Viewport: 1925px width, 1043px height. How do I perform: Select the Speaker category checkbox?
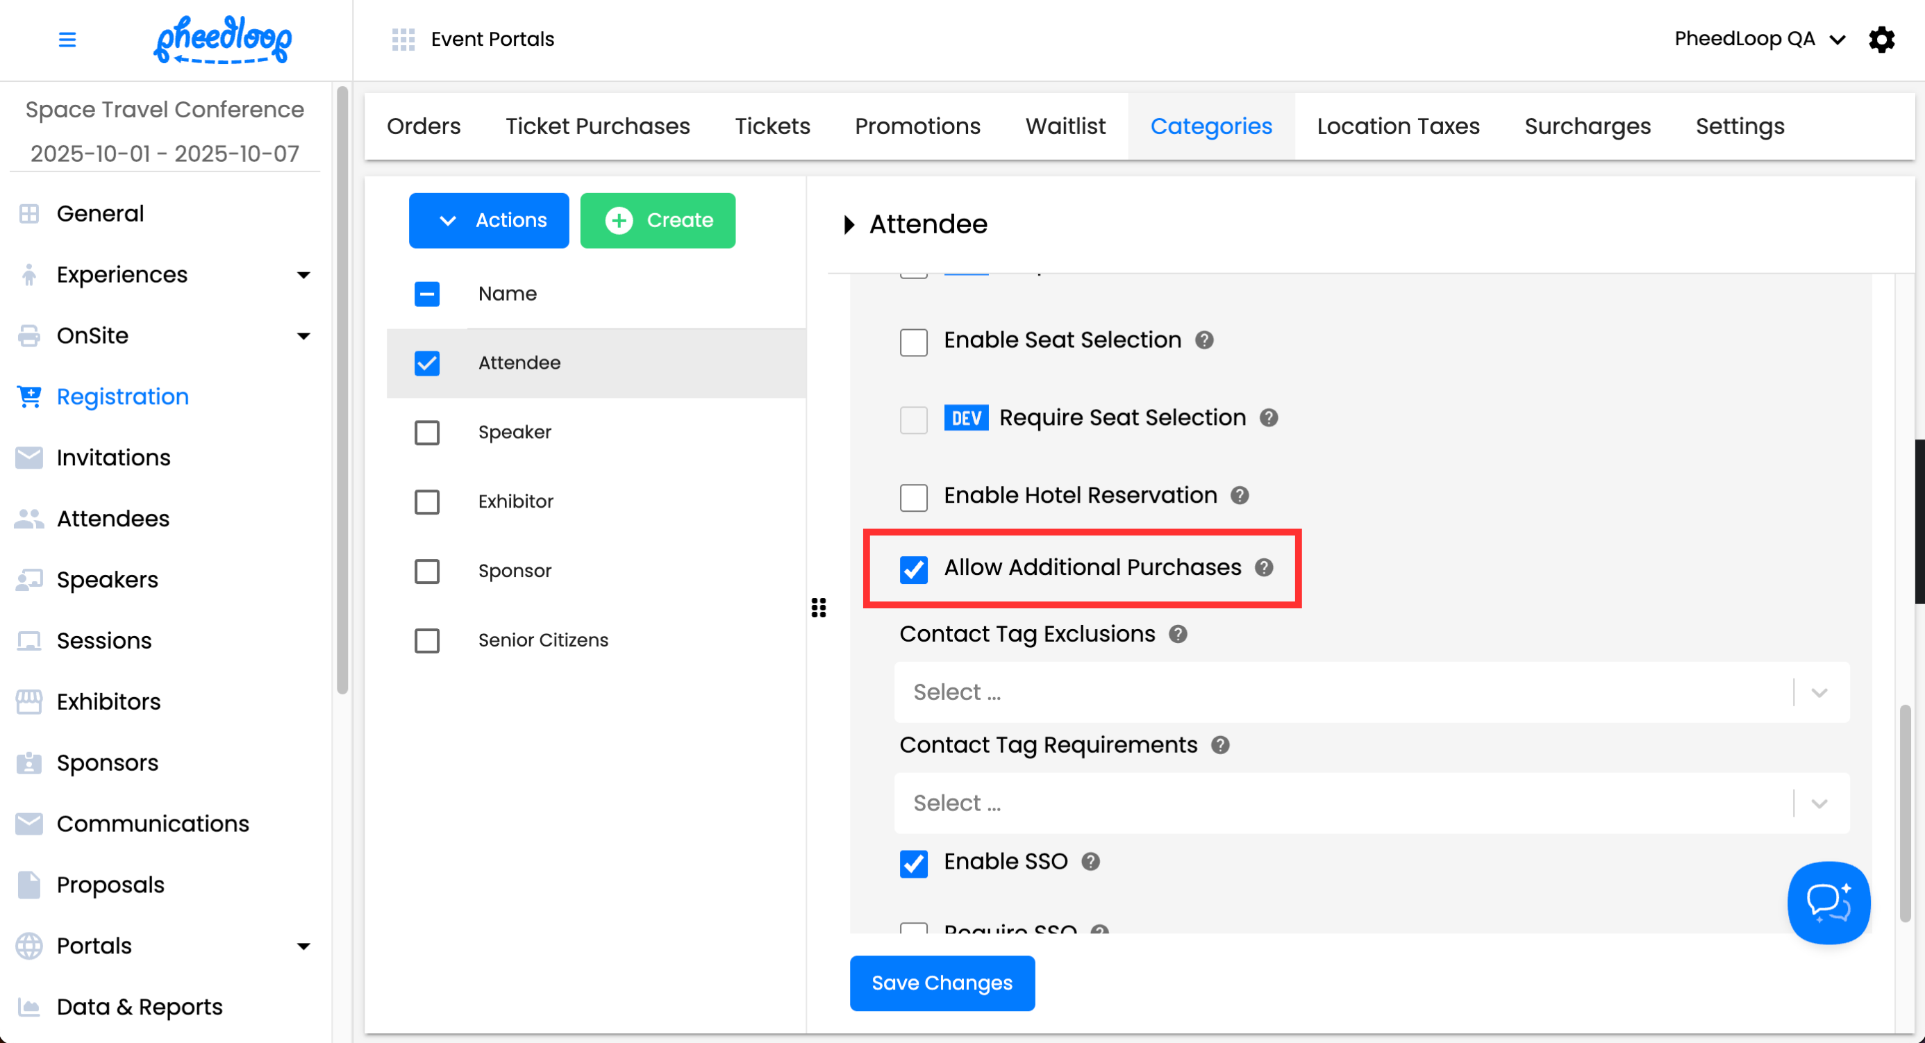(x=426, y=433)
